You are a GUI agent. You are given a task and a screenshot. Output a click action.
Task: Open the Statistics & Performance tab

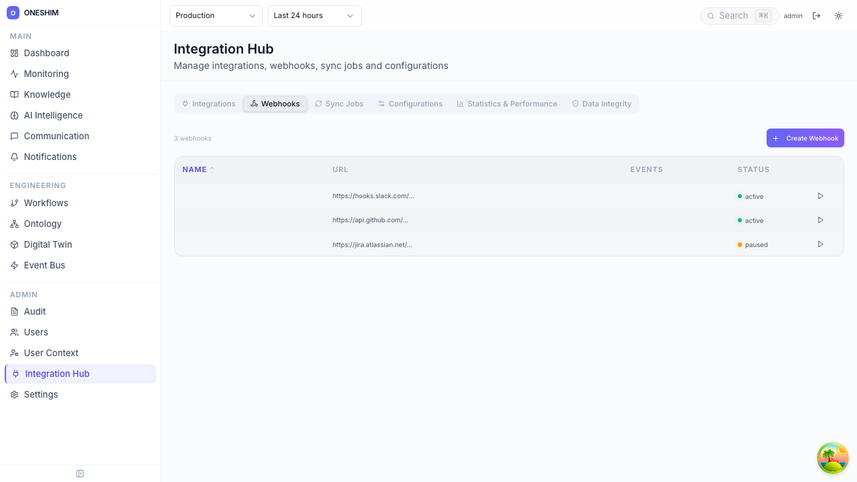click(507, 104)
